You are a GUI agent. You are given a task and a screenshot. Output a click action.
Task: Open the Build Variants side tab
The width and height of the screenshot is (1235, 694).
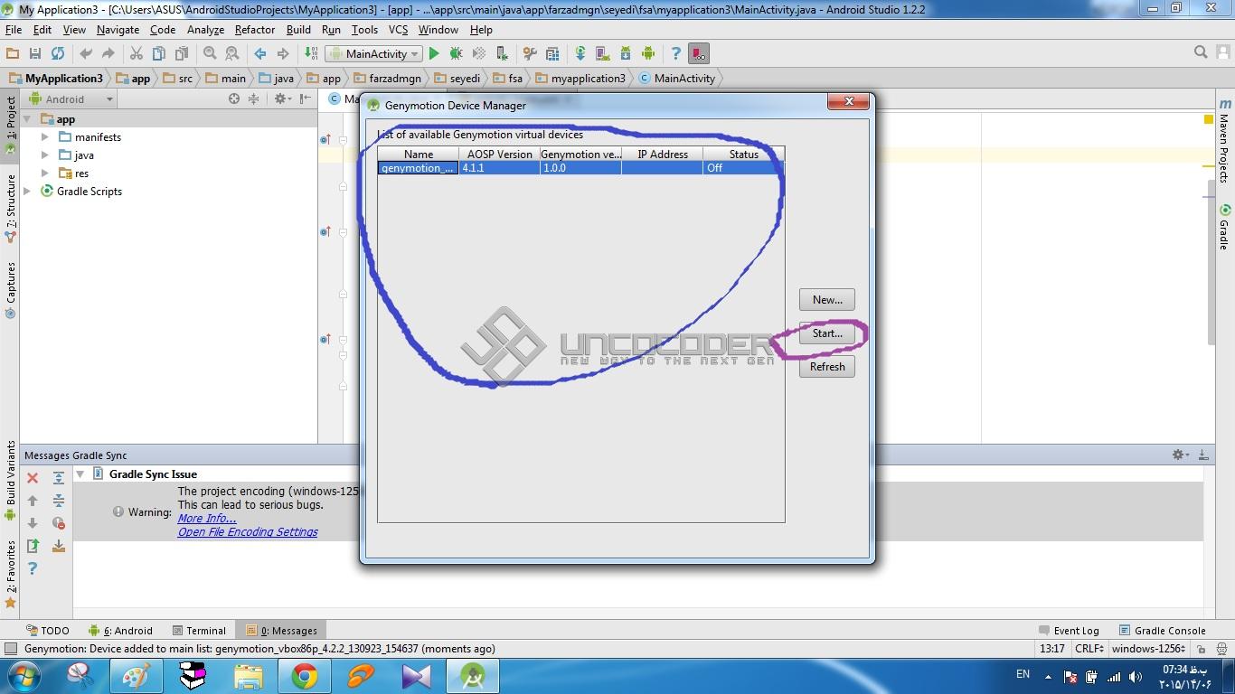click(11, 481)
